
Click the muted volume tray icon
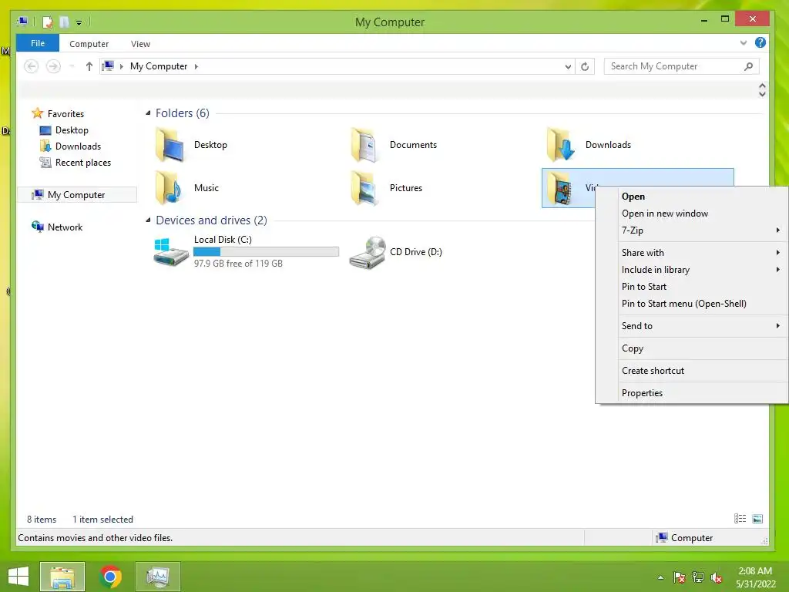pos(717,577)
